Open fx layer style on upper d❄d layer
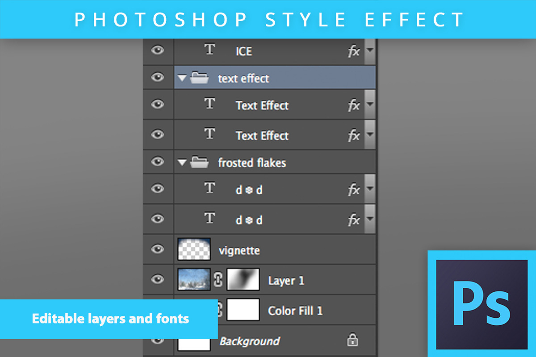 tap(354, 190)
